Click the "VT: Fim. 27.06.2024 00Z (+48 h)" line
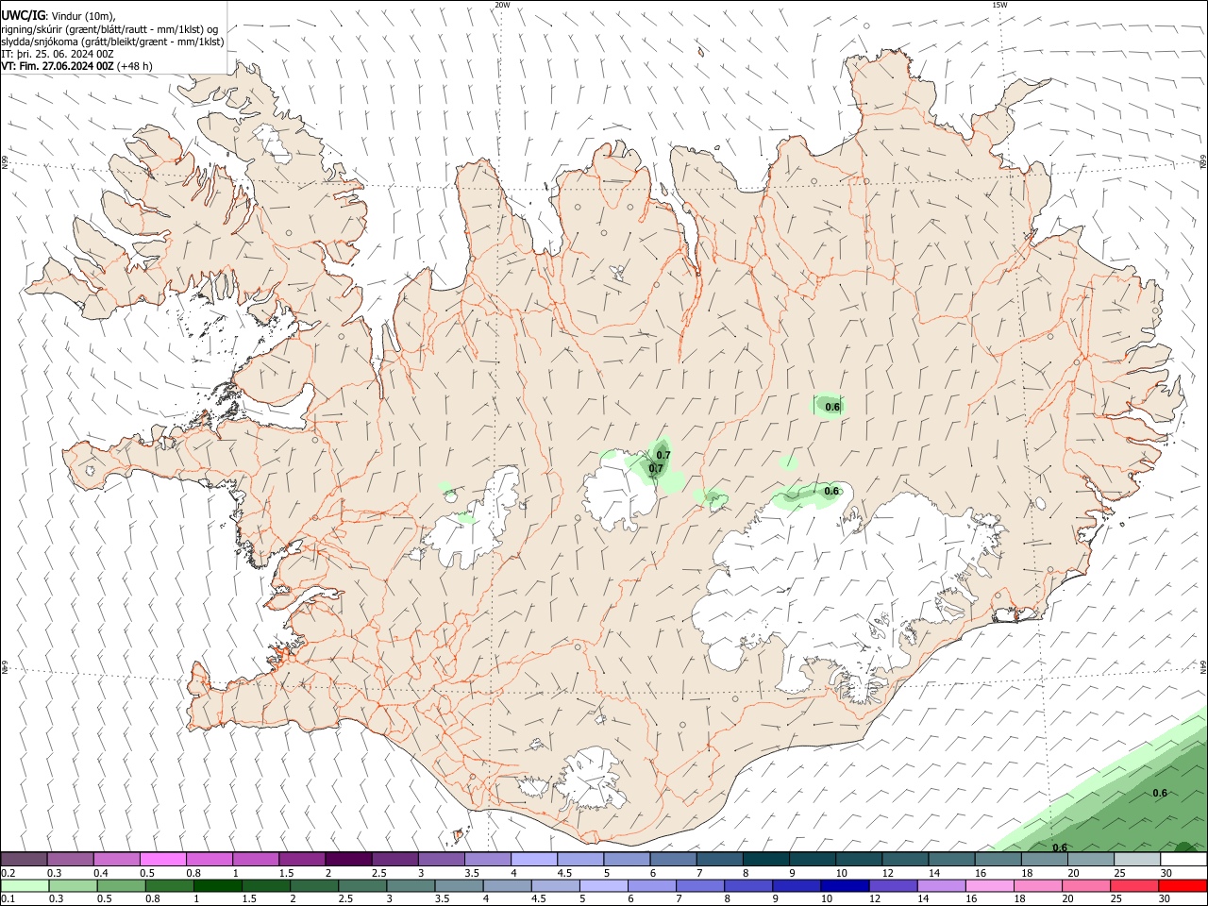This screenshot has width=1208, height=906. pos(76,66)
